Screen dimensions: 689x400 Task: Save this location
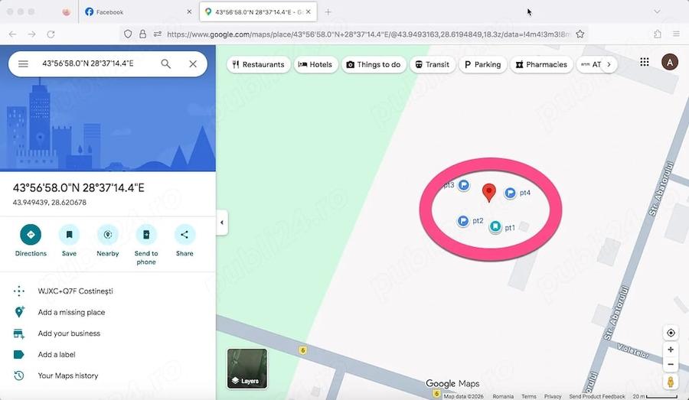click(x=69, y=240)
